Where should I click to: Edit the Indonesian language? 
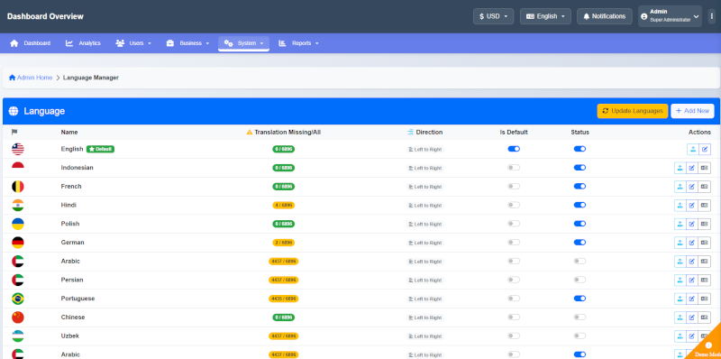(x=692, y=168)
